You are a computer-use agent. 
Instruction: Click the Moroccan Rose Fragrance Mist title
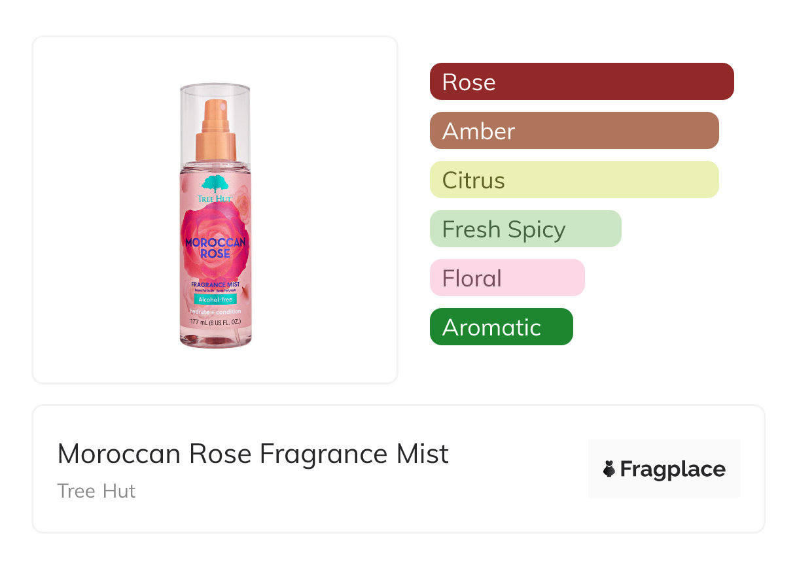(253, 454)
